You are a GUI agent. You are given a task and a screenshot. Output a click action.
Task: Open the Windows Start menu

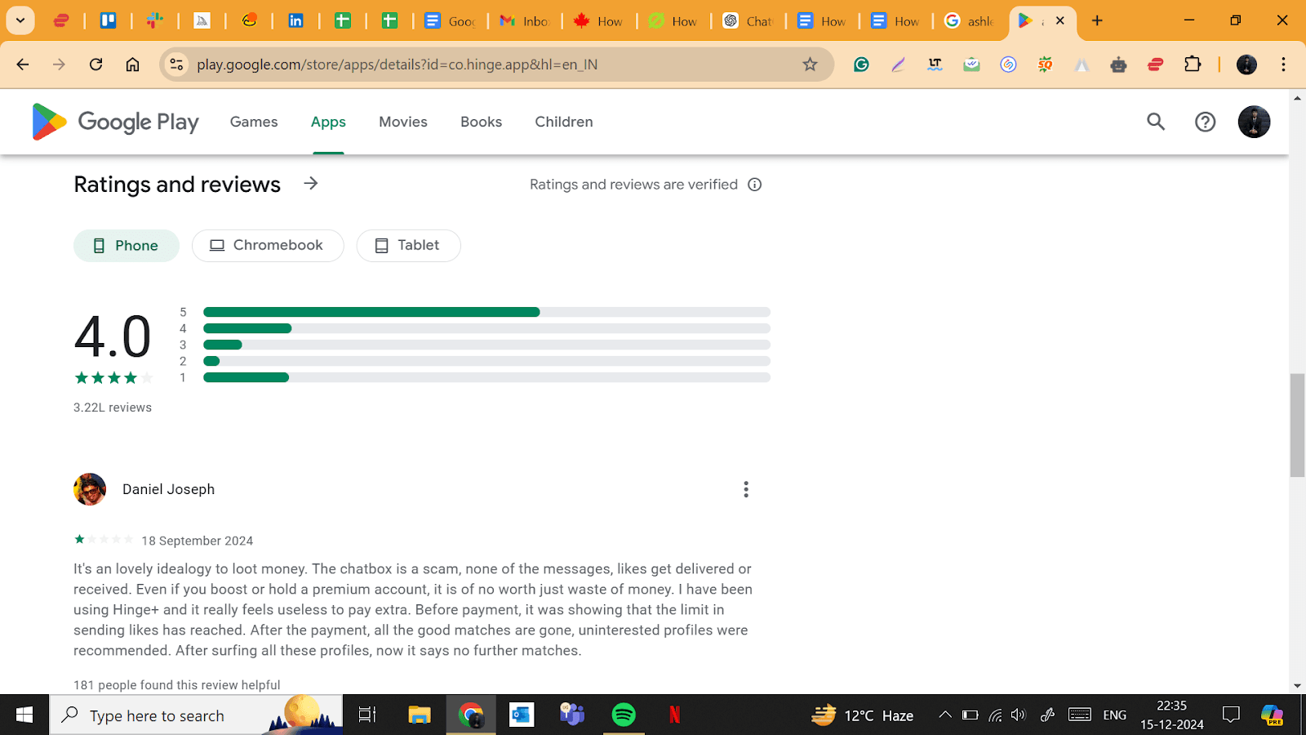tap(24, 715)
